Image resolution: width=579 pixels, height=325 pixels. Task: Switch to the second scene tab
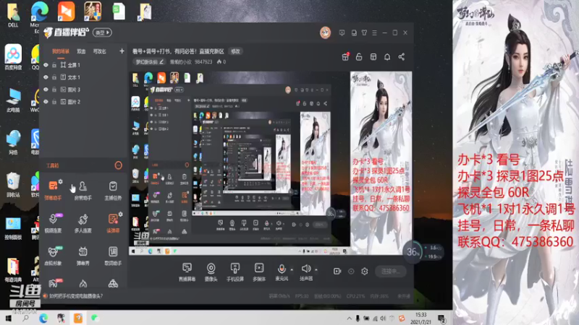click(x=81, y=51)
